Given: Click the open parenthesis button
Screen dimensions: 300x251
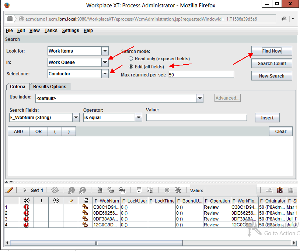Looking at the screenshot, I should pos(55,132).
